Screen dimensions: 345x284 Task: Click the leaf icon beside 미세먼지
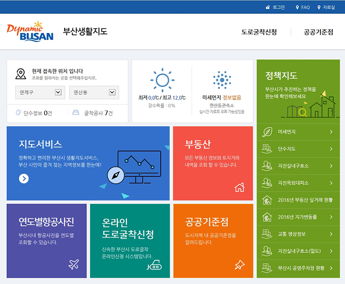[x=267, y=132]
